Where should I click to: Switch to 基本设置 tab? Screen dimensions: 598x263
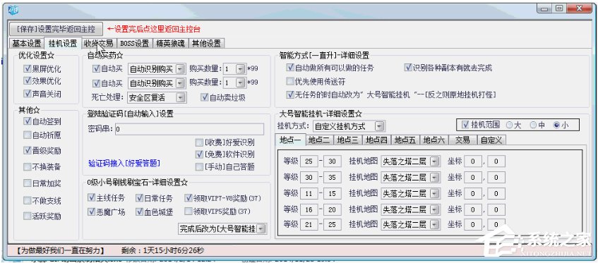coord(26,43)
